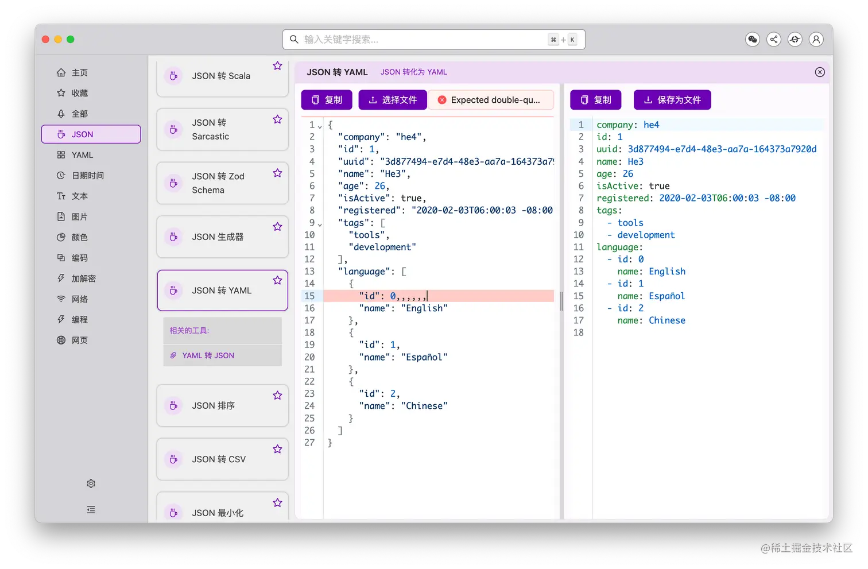868x569 pixels.
Task: Open the 网页 category
Action: click(91, 340)
